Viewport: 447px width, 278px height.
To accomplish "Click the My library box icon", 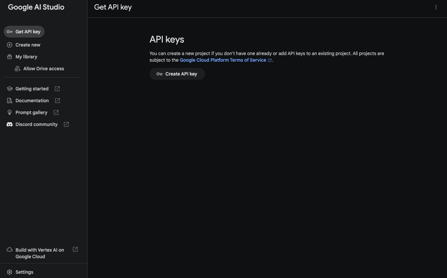I will tap(10, 57).
